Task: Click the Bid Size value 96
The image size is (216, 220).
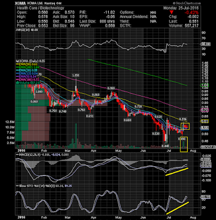Action: [72, 26]
